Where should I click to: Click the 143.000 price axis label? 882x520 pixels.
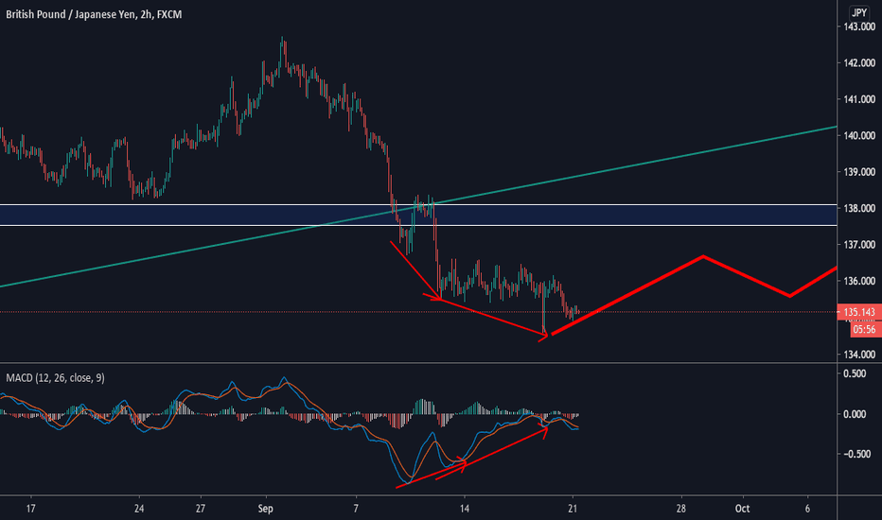[859, 26]
